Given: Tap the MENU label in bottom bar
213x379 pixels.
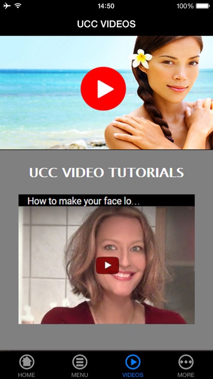Looking at the screenshot, I should [x=80, y=375].
